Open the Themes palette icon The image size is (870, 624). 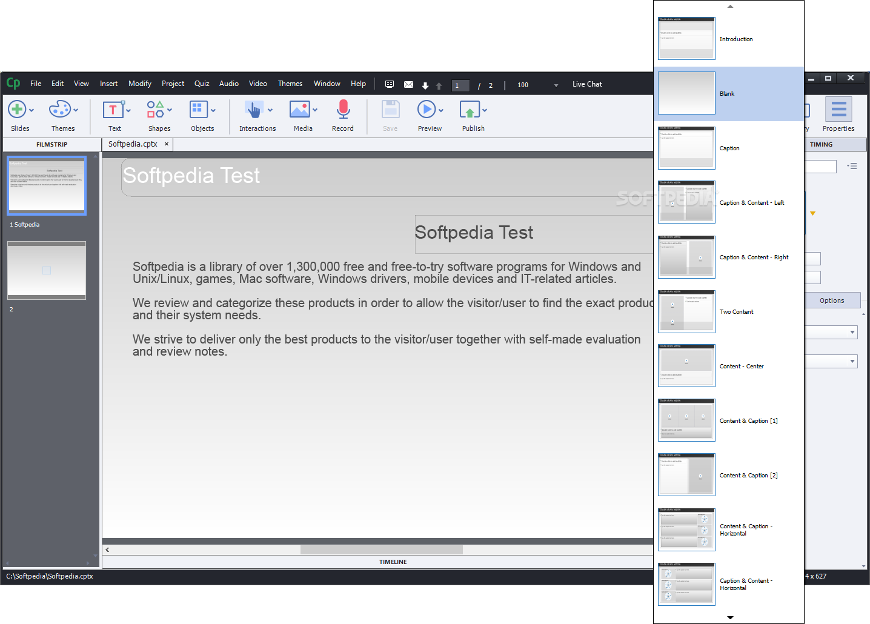pos(60,110)
